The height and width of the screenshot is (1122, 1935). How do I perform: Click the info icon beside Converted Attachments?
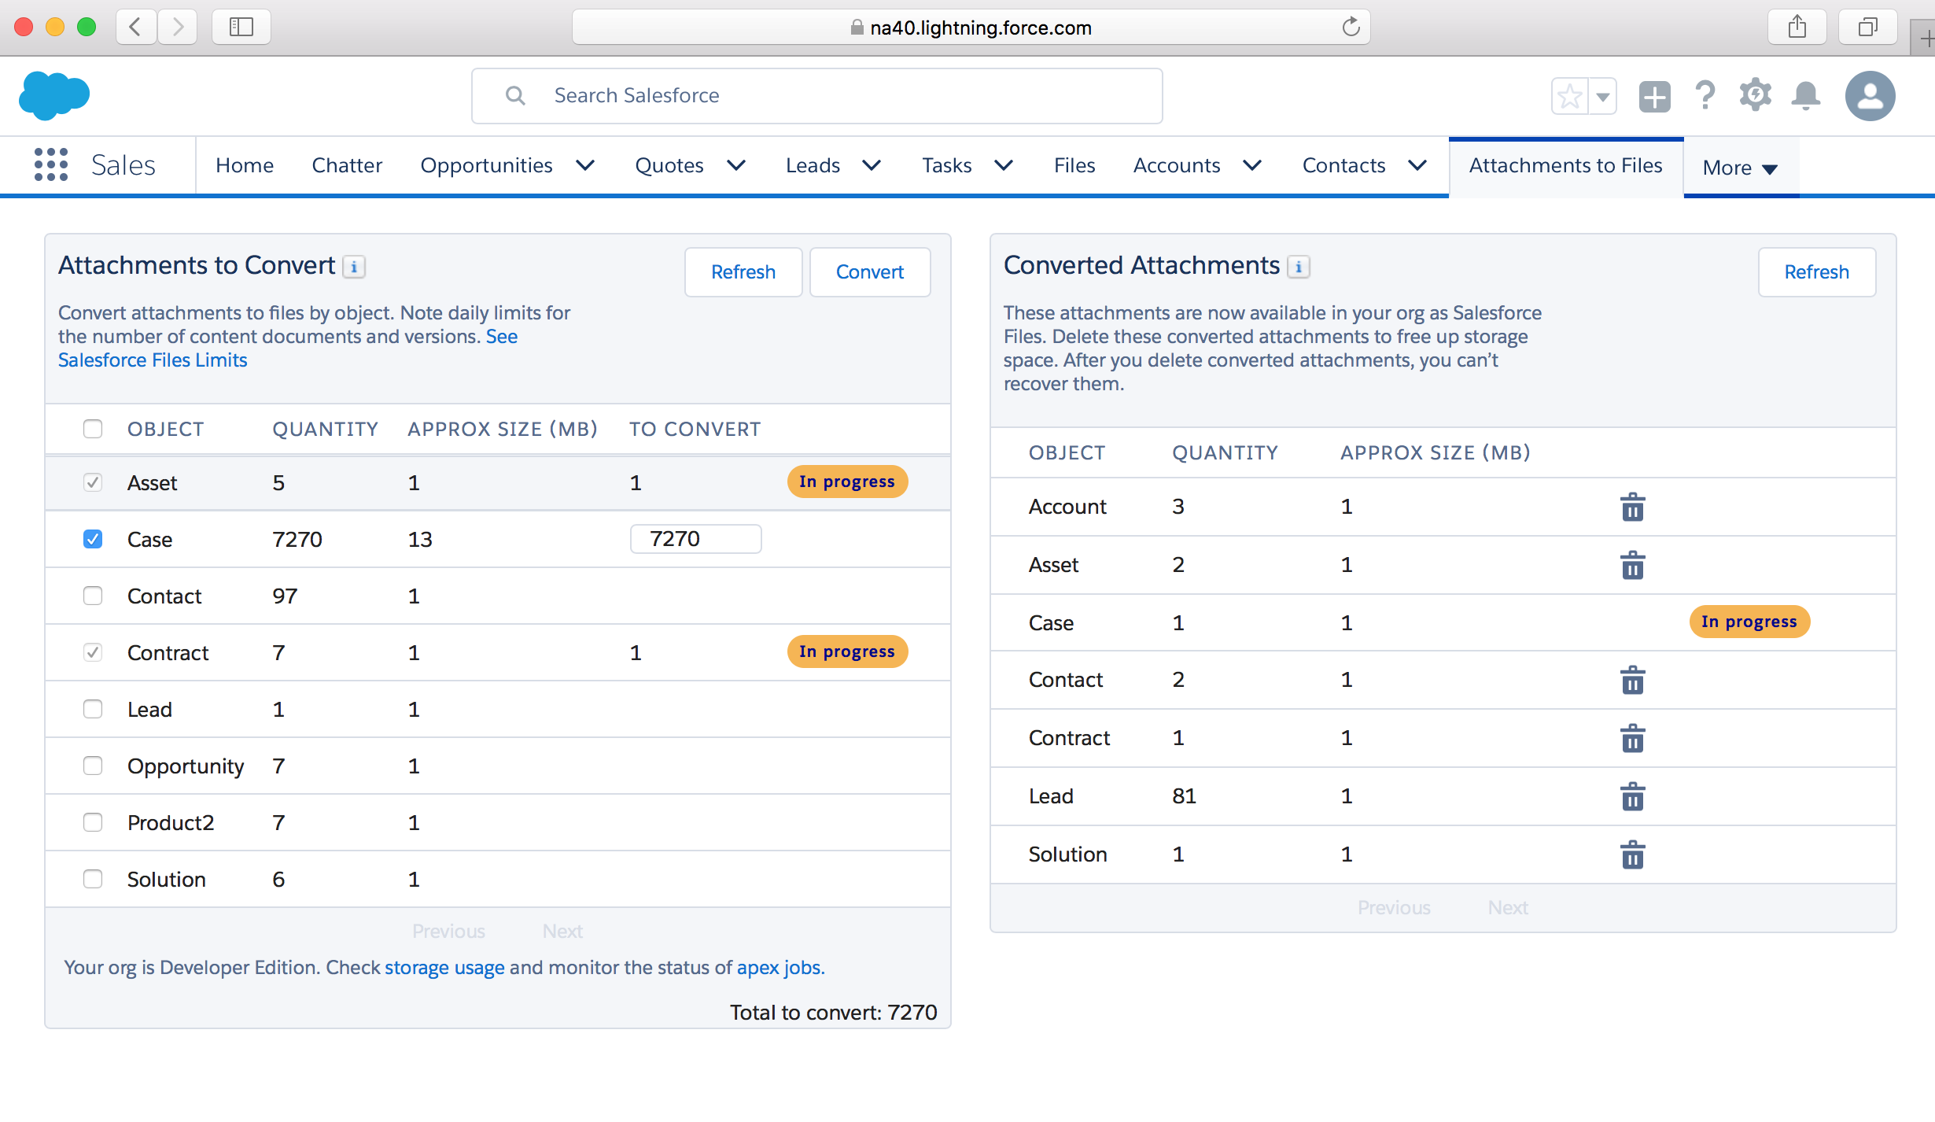tap(1299, 267)
